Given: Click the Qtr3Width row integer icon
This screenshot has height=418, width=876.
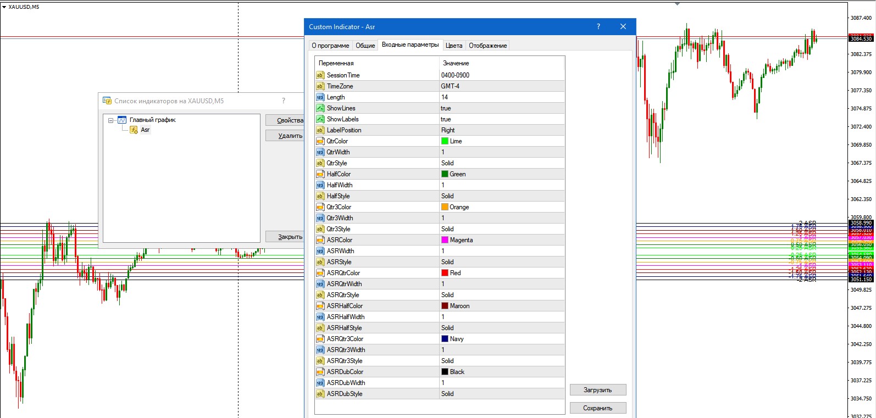Looking at the screenshot, I should coord(320,218).
